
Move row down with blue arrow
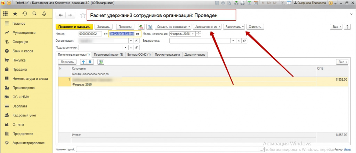click(90, 62)
